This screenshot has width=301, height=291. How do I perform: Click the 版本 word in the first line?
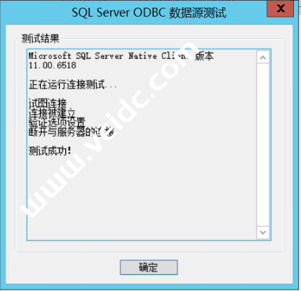pos(204,56)
